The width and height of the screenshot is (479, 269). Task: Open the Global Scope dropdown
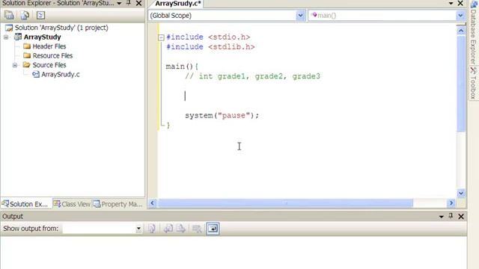pyautogui.click(x=300, y=16)
